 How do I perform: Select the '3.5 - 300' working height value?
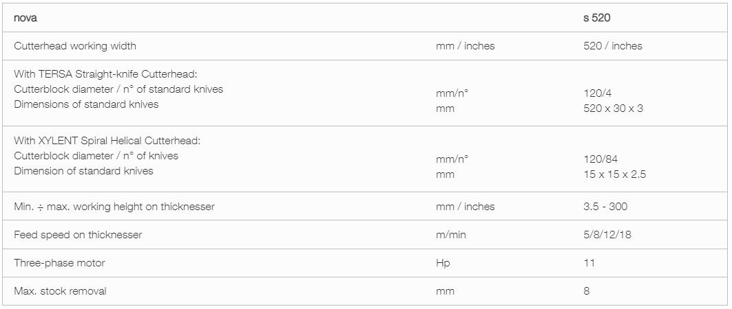point(605,207)
